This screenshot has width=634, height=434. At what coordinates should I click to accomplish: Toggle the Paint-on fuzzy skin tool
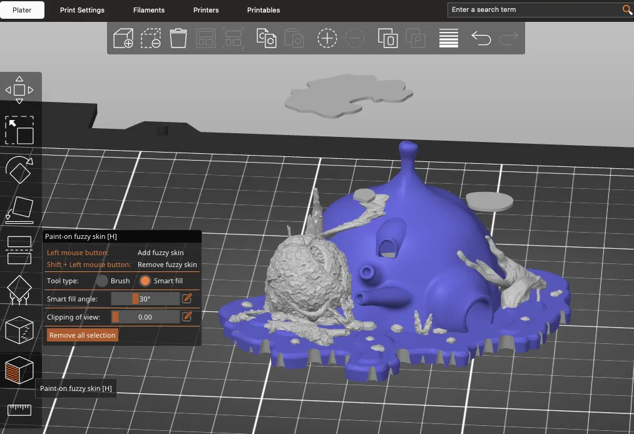click(19, 370)
